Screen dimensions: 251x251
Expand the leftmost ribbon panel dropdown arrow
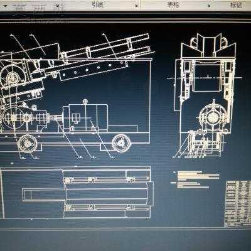pyautogui.click(x=6, y=6)
